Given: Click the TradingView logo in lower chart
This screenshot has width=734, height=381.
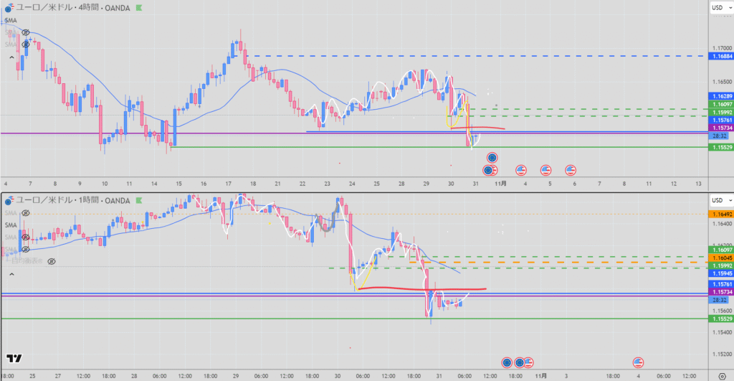Looking at the screenshot, I should coord(14,358).
